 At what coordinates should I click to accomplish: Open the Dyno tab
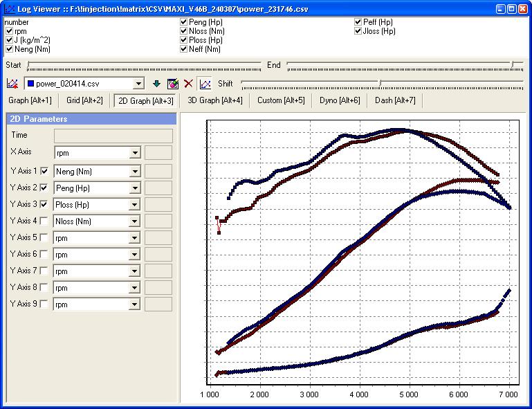point(339,100)
